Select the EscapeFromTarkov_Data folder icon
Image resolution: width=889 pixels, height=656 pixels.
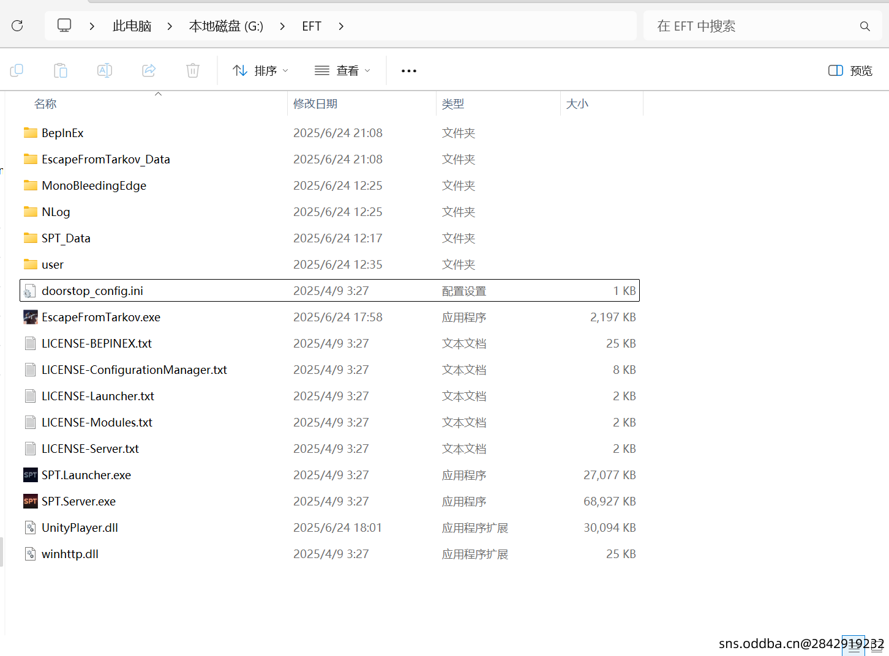(x=31, y=159)
